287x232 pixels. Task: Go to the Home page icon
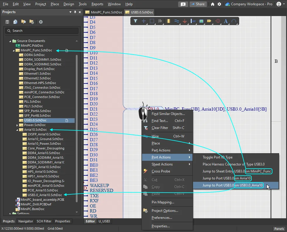(213, 4)
